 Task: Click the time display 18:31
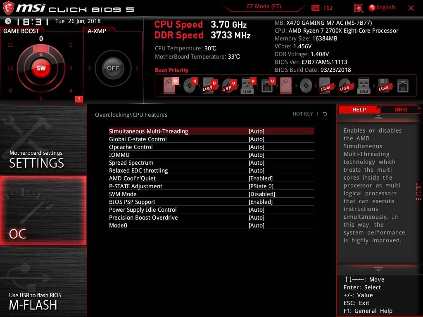click(32, 21)
